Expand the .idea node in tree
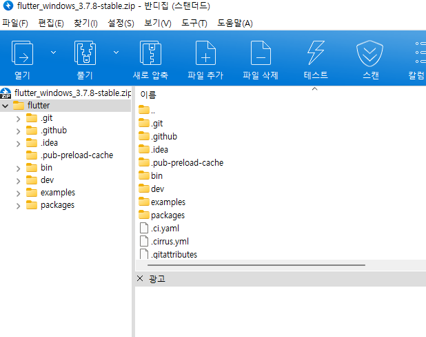Image resolution: width=426 pixels, height=337 pixels. pos(18,144)
